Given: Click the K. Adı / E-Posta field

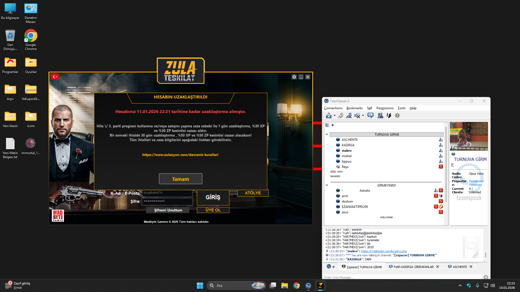Looking at the screenshot, I should tap(167, 193).
